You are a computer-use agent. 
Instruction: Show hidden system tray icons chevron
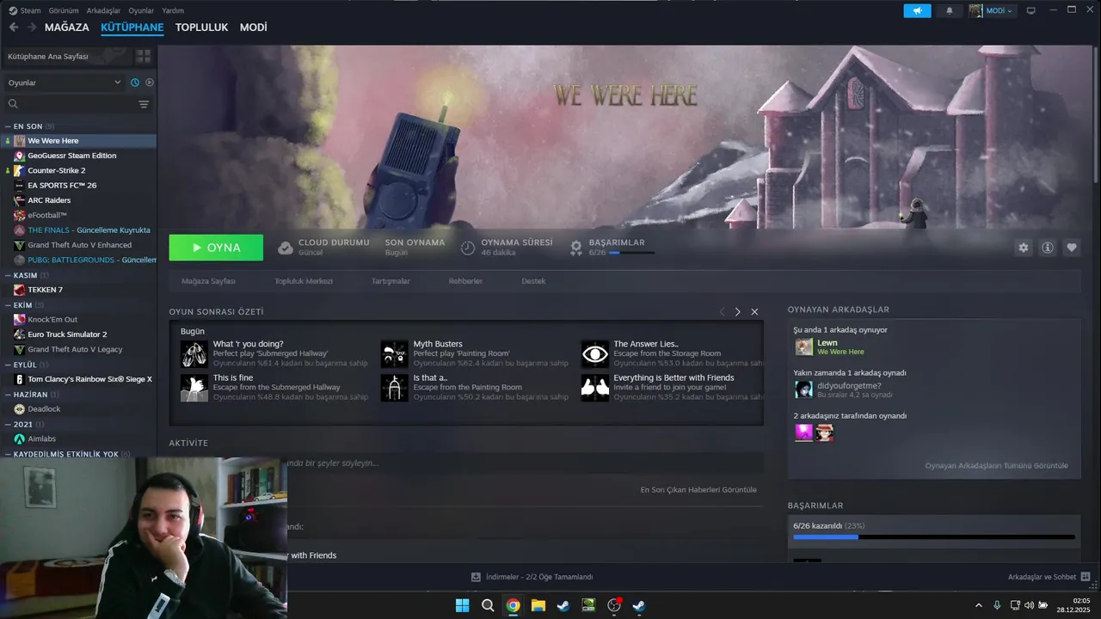point(978,605)
